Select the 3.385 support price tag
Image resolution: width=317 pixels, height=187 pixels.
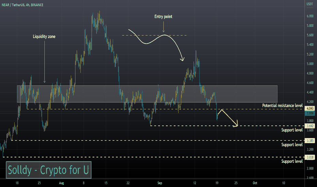(x=310, y=141)
